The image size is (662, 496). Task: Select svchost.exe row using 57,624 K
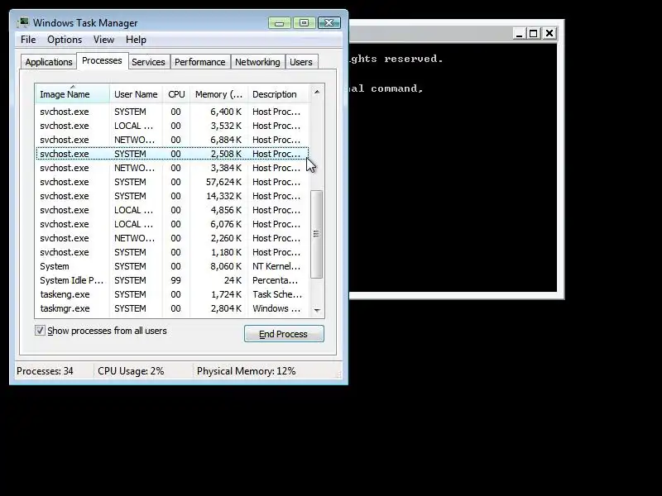tap(172, 182)
